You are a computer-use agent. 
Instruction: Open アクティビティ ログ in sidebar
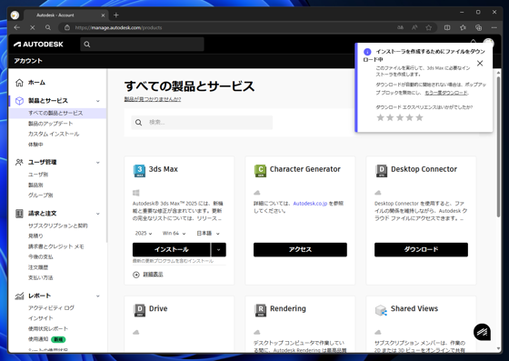click(51, 307)
